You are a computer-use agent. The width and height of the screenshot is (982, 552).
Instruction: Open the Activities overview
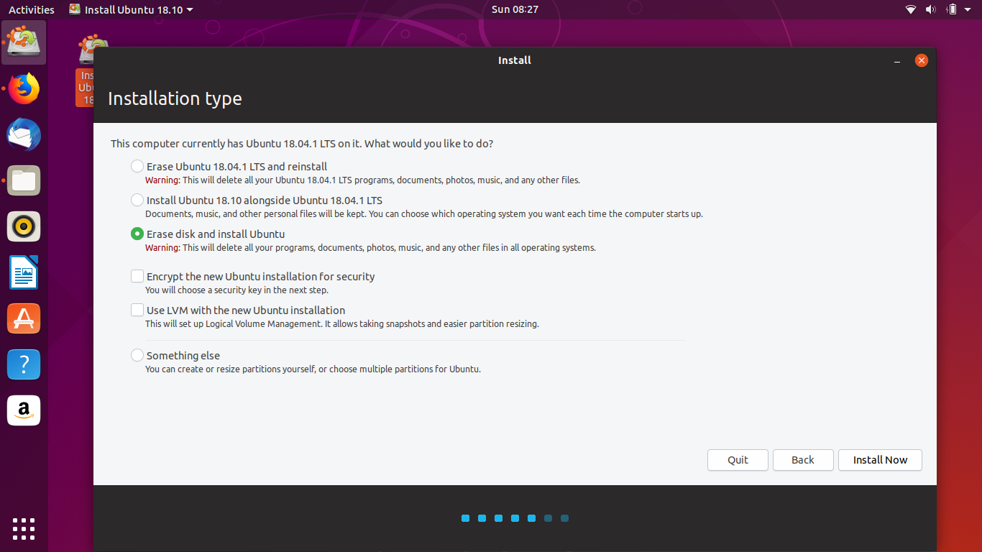[x=32, y=9]
